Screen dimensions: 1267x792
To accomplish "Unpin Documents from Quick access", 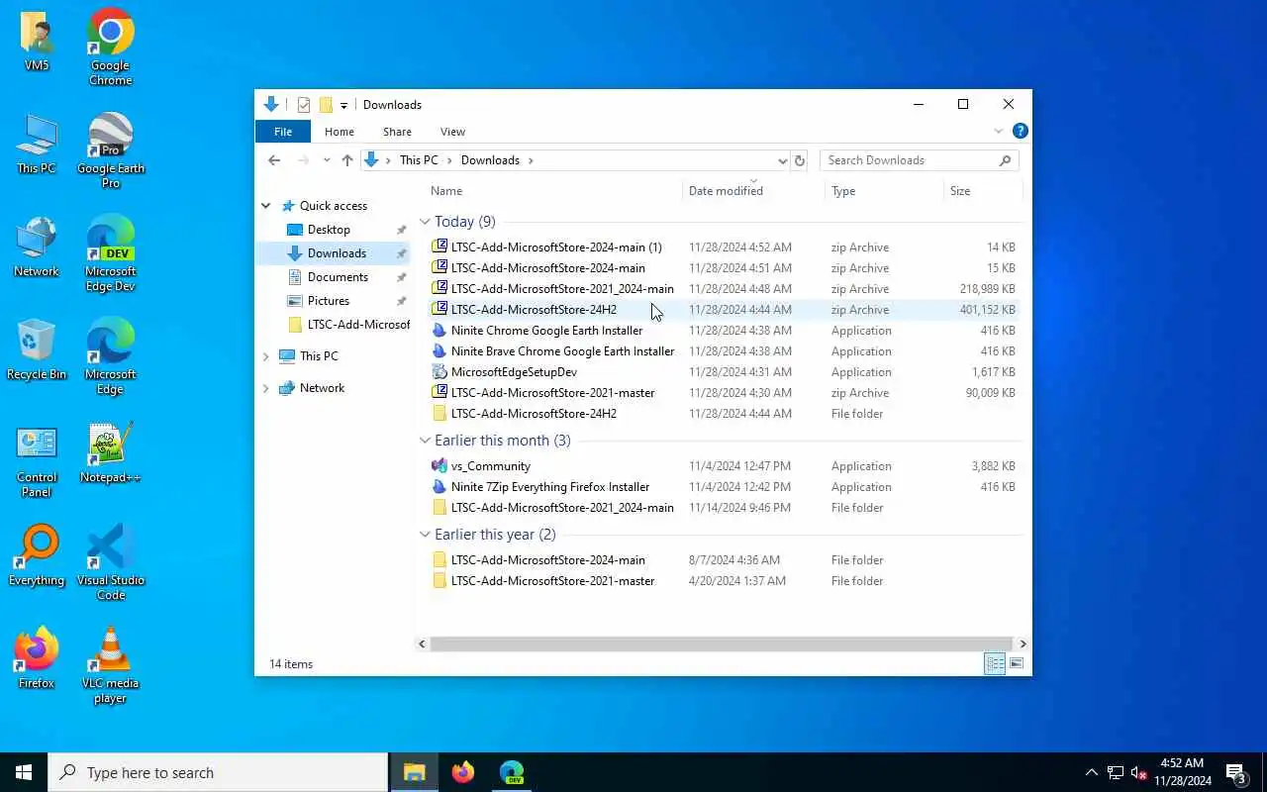I will pos(402,277).
